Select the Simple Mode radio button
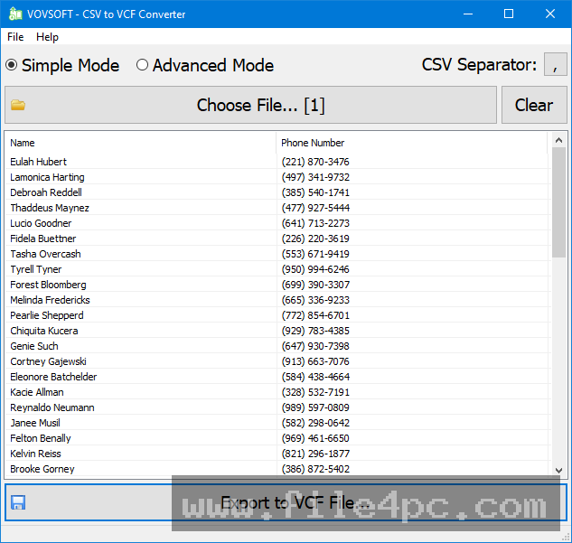572x543 pixels. pyautogui.click(x=12, y=65)
